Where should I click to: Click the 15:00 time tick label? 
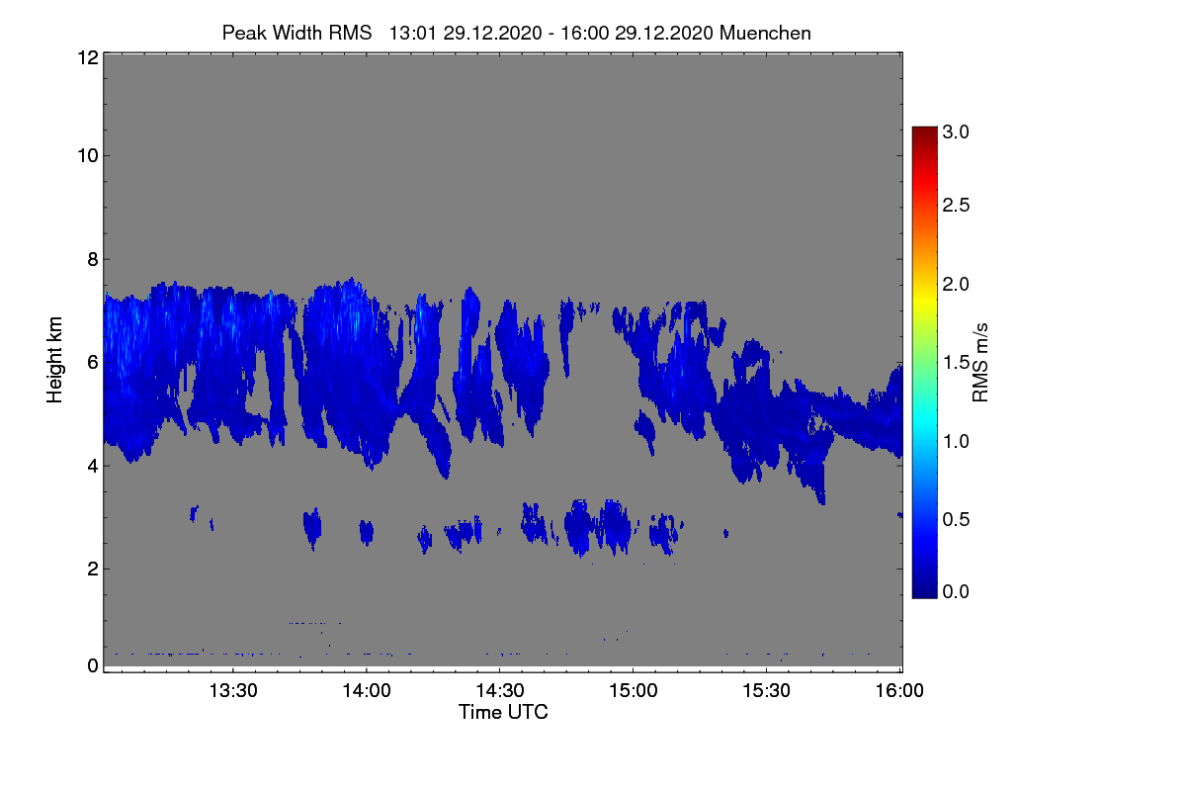[x=634, y=691]
